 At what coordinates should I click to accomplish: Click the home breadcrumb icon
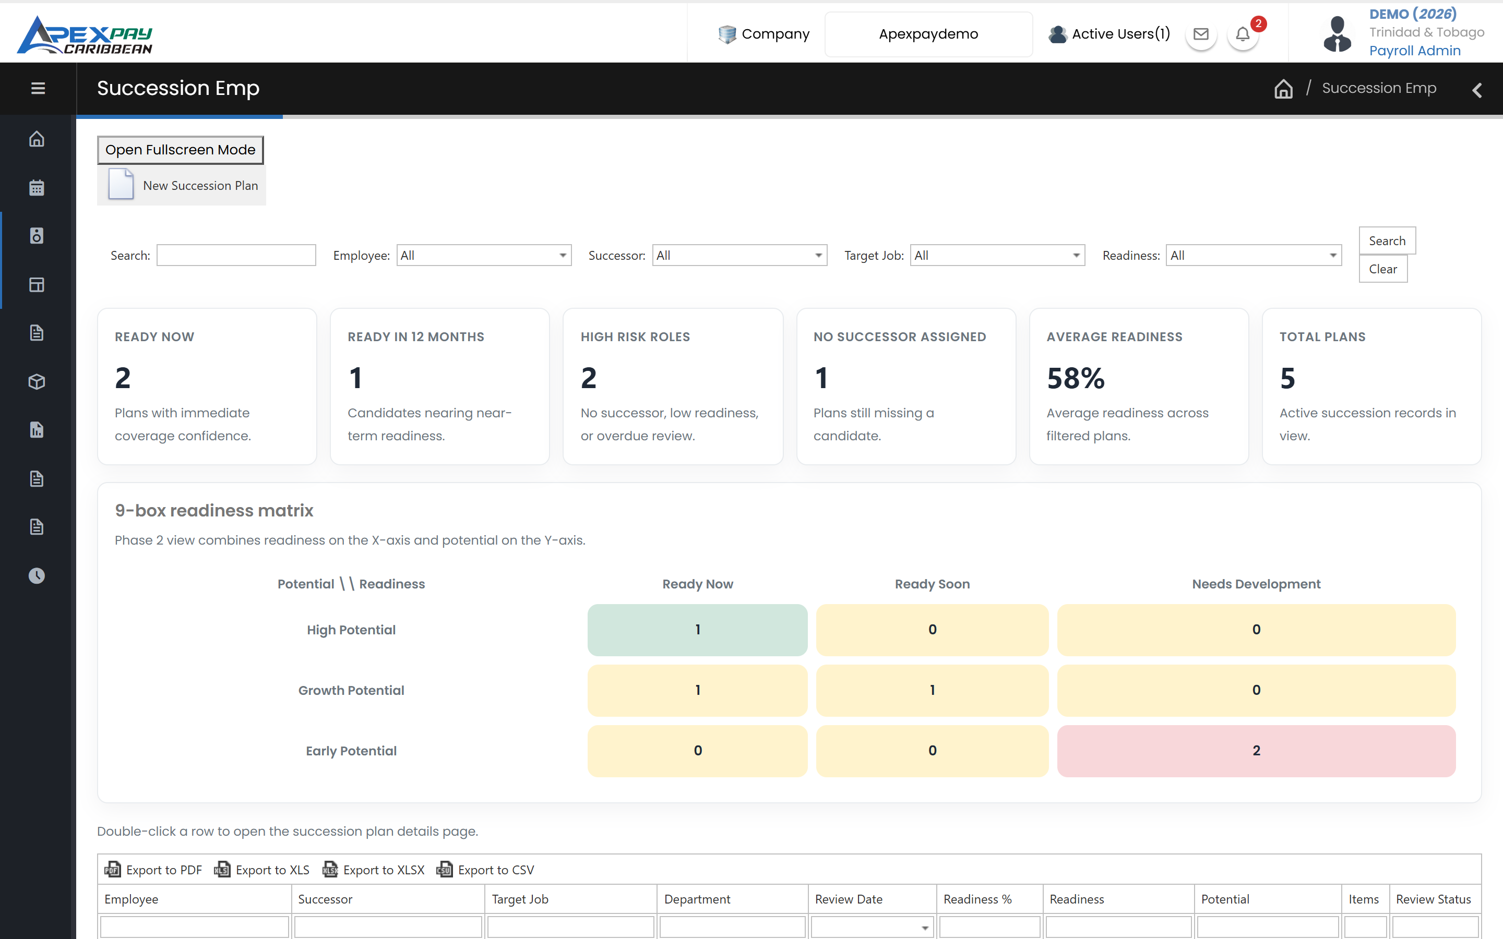[x=1283, y=89]
